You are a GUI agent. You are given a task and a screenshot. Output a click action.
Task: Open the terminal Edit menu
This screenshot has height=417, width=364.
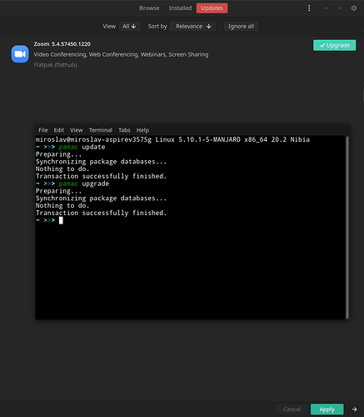[59, 130]
